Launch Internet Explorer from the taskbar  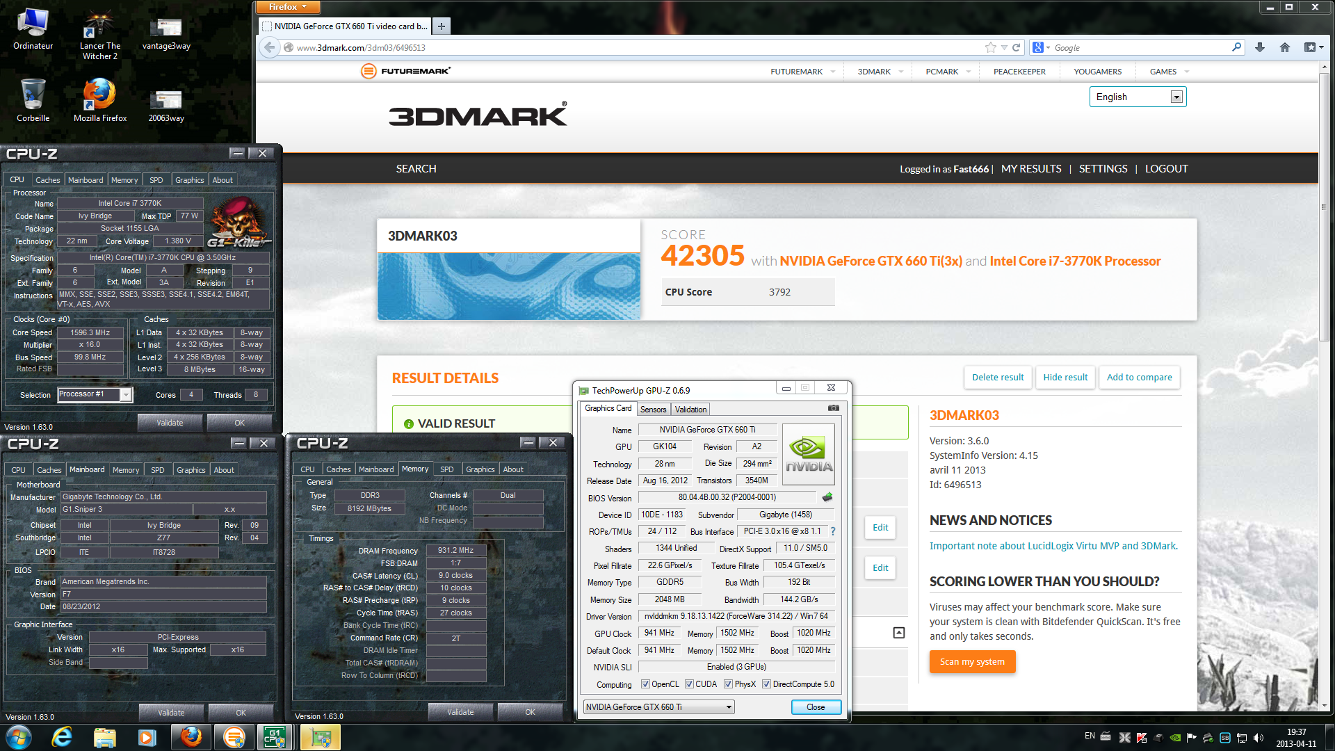pyautogui.click(x=62, y=737)
